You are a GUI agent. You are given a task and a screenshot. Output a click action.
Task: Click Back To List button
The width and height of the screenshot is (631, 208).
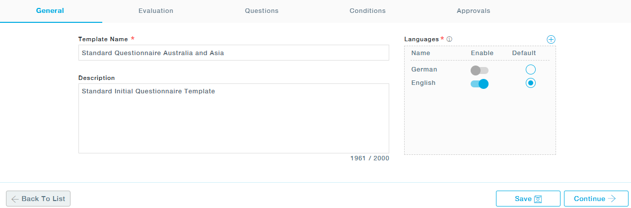coord(39,199)
